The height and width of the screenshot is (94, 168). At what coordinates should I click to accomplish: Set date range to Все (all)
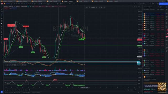pyautogui.click(x=26, y=90)
